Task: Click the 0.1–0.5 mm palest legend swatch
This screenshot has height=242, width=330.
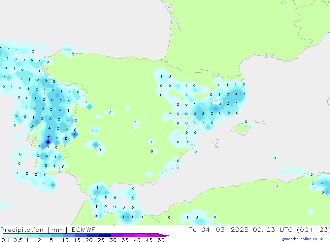Action: click(9, 235)
